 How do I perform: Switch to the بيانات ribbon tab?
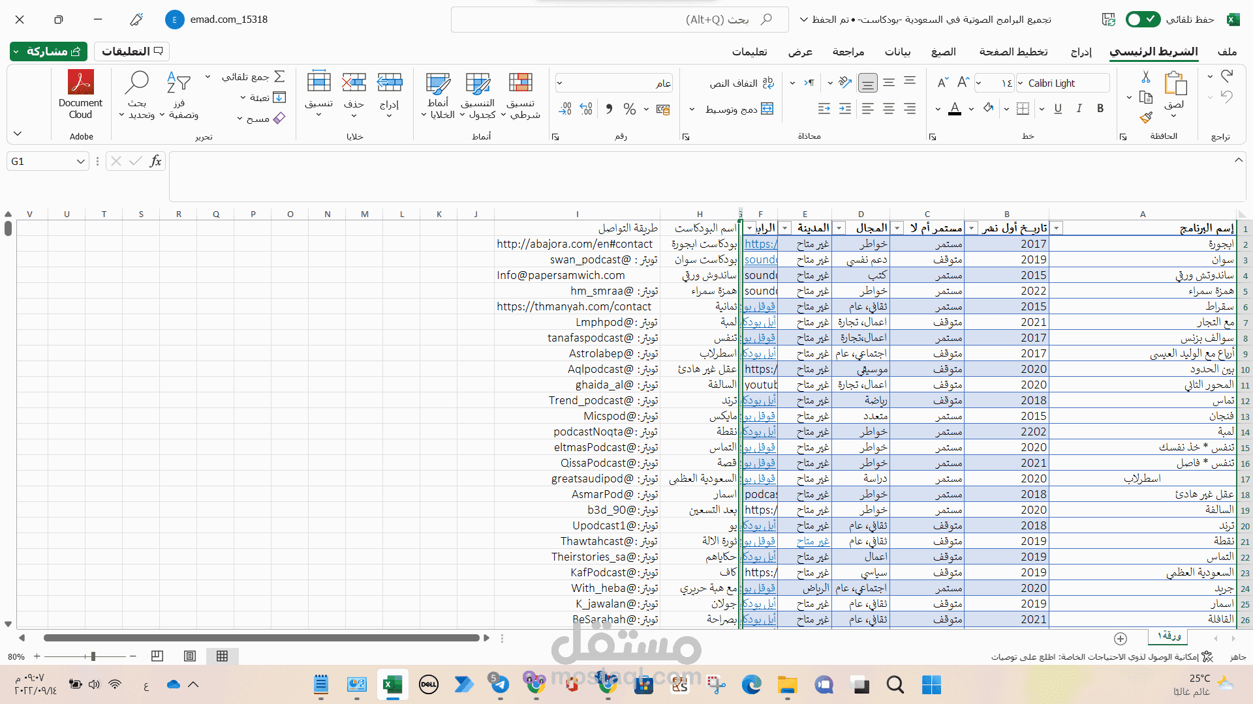tap(897, 51)
